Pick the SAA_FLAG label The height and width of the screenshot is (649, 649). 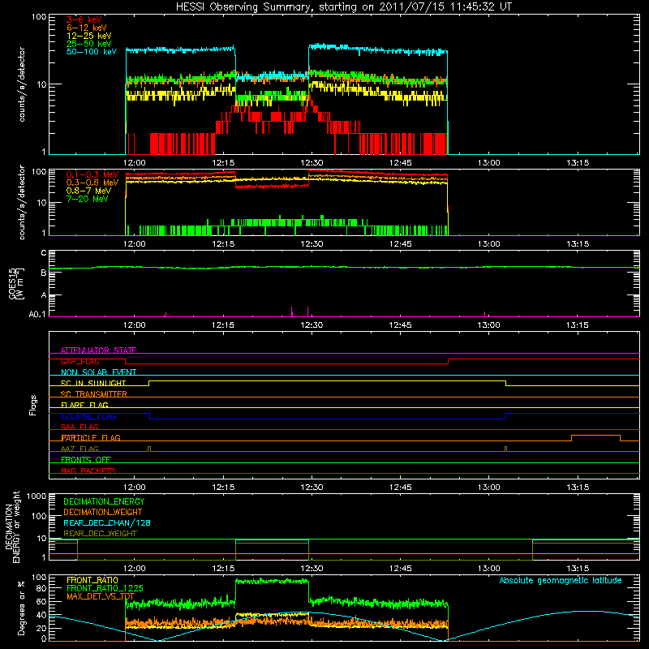tap(80, 427)
